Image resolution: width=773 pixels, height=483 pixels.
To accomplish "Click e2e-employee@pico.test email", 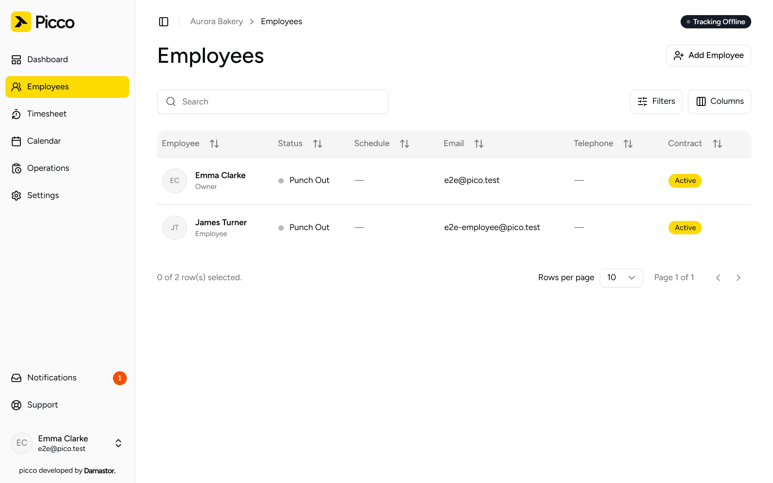I will (492, 227).
